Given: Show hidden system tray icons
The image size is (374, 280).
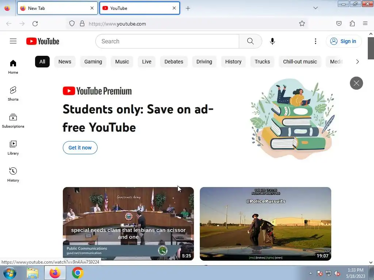Looking at the screenshot, I should tap(310, 273).
